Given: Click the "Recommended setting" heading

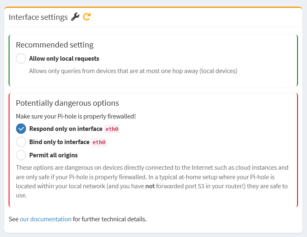Looking at the screenshot, I should 54,45.
